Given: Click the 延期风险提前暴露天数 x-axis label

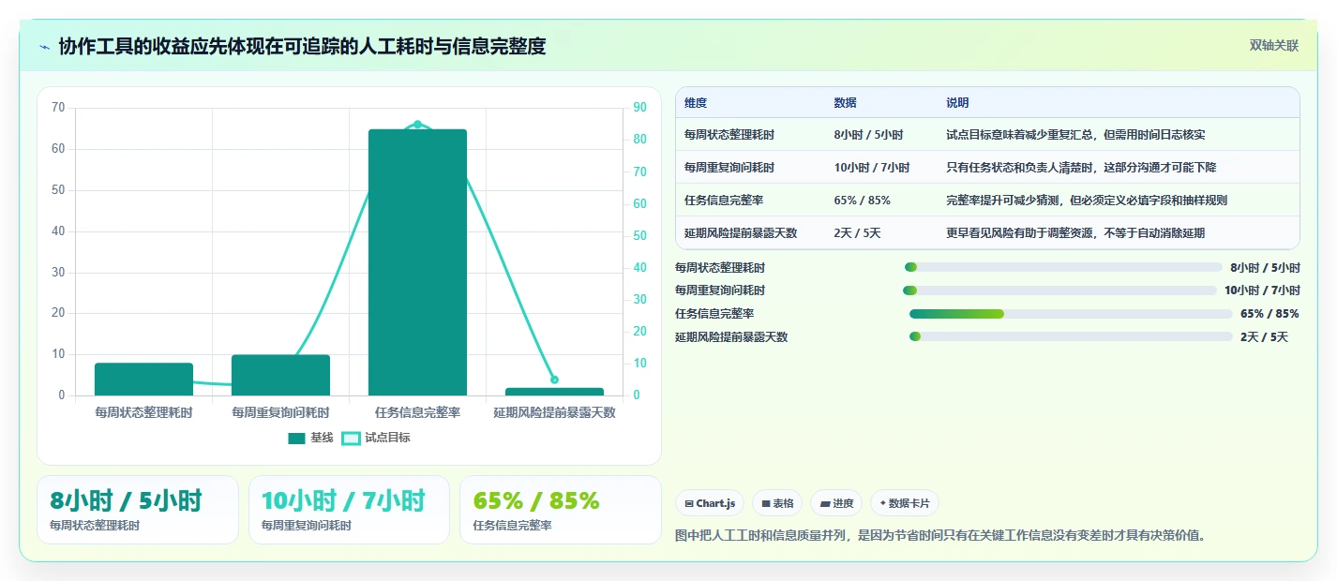Looking at the screenshot, I should [554, 412].
